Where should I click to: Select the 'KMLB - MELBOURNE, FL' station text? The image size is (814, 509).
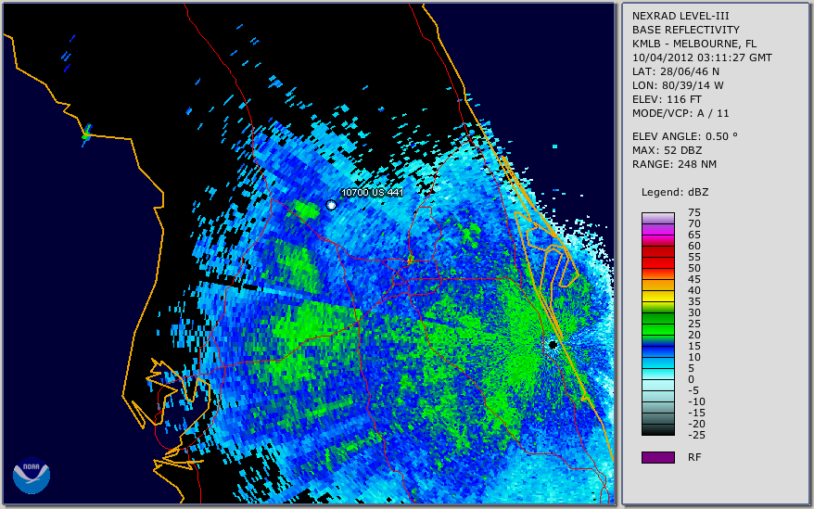[x=694, y=44]
